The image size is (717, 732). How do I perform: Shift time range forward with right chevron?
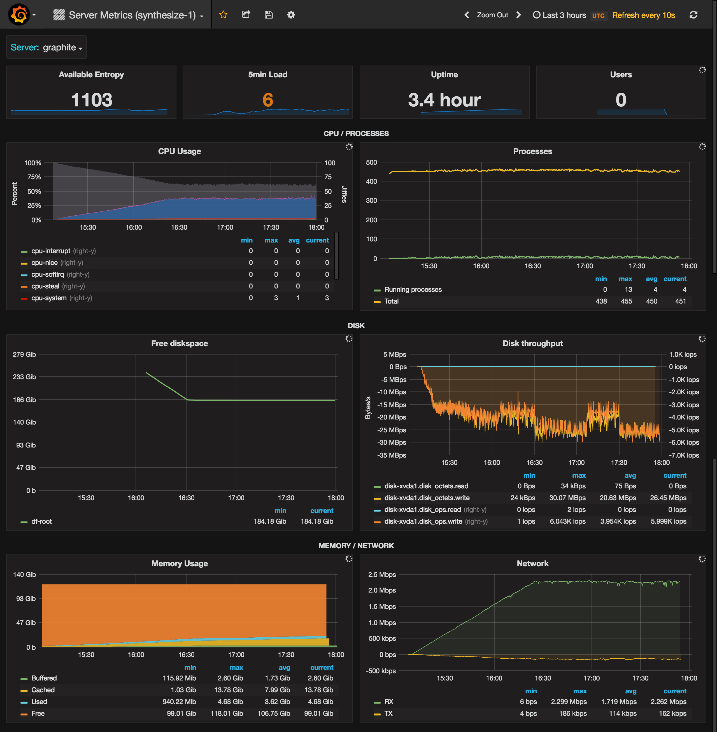[x=518, y=15]
